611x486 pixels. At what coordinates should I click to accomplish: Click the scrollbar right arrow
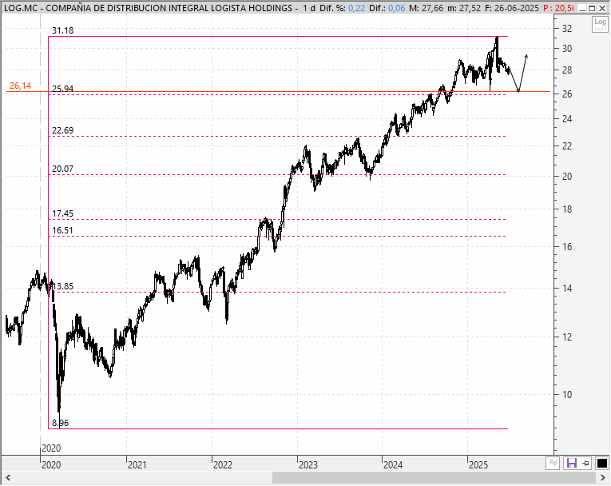click(602, 477)
